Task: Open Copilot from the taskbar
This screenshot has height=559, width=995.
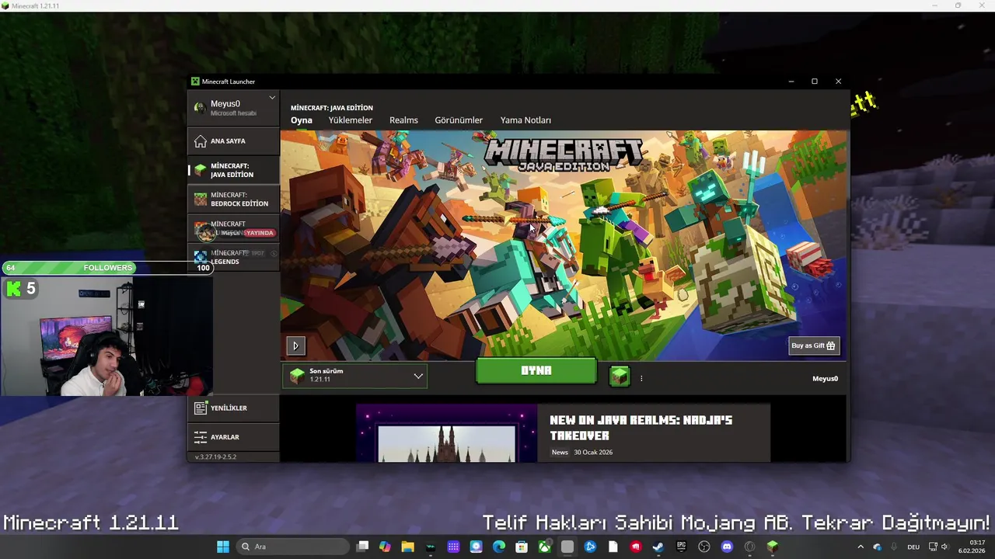Action: click(x=385, y=547)
